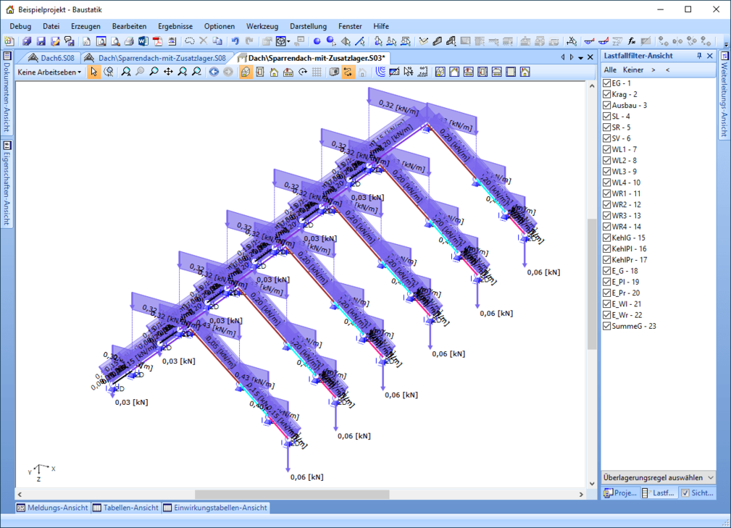
Task: Click the undo arrow icon
Action: [x=235, y=41]
